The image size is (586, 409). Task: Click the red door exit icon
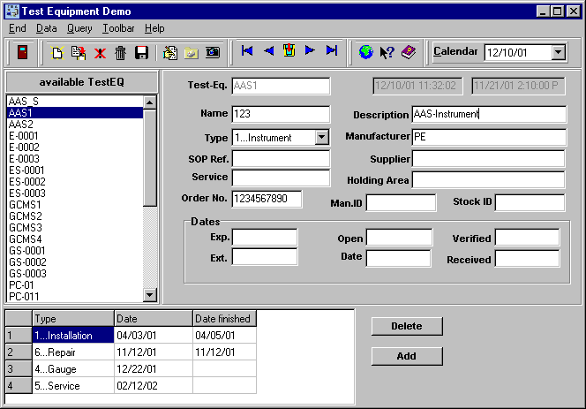(x=22, y=52)
